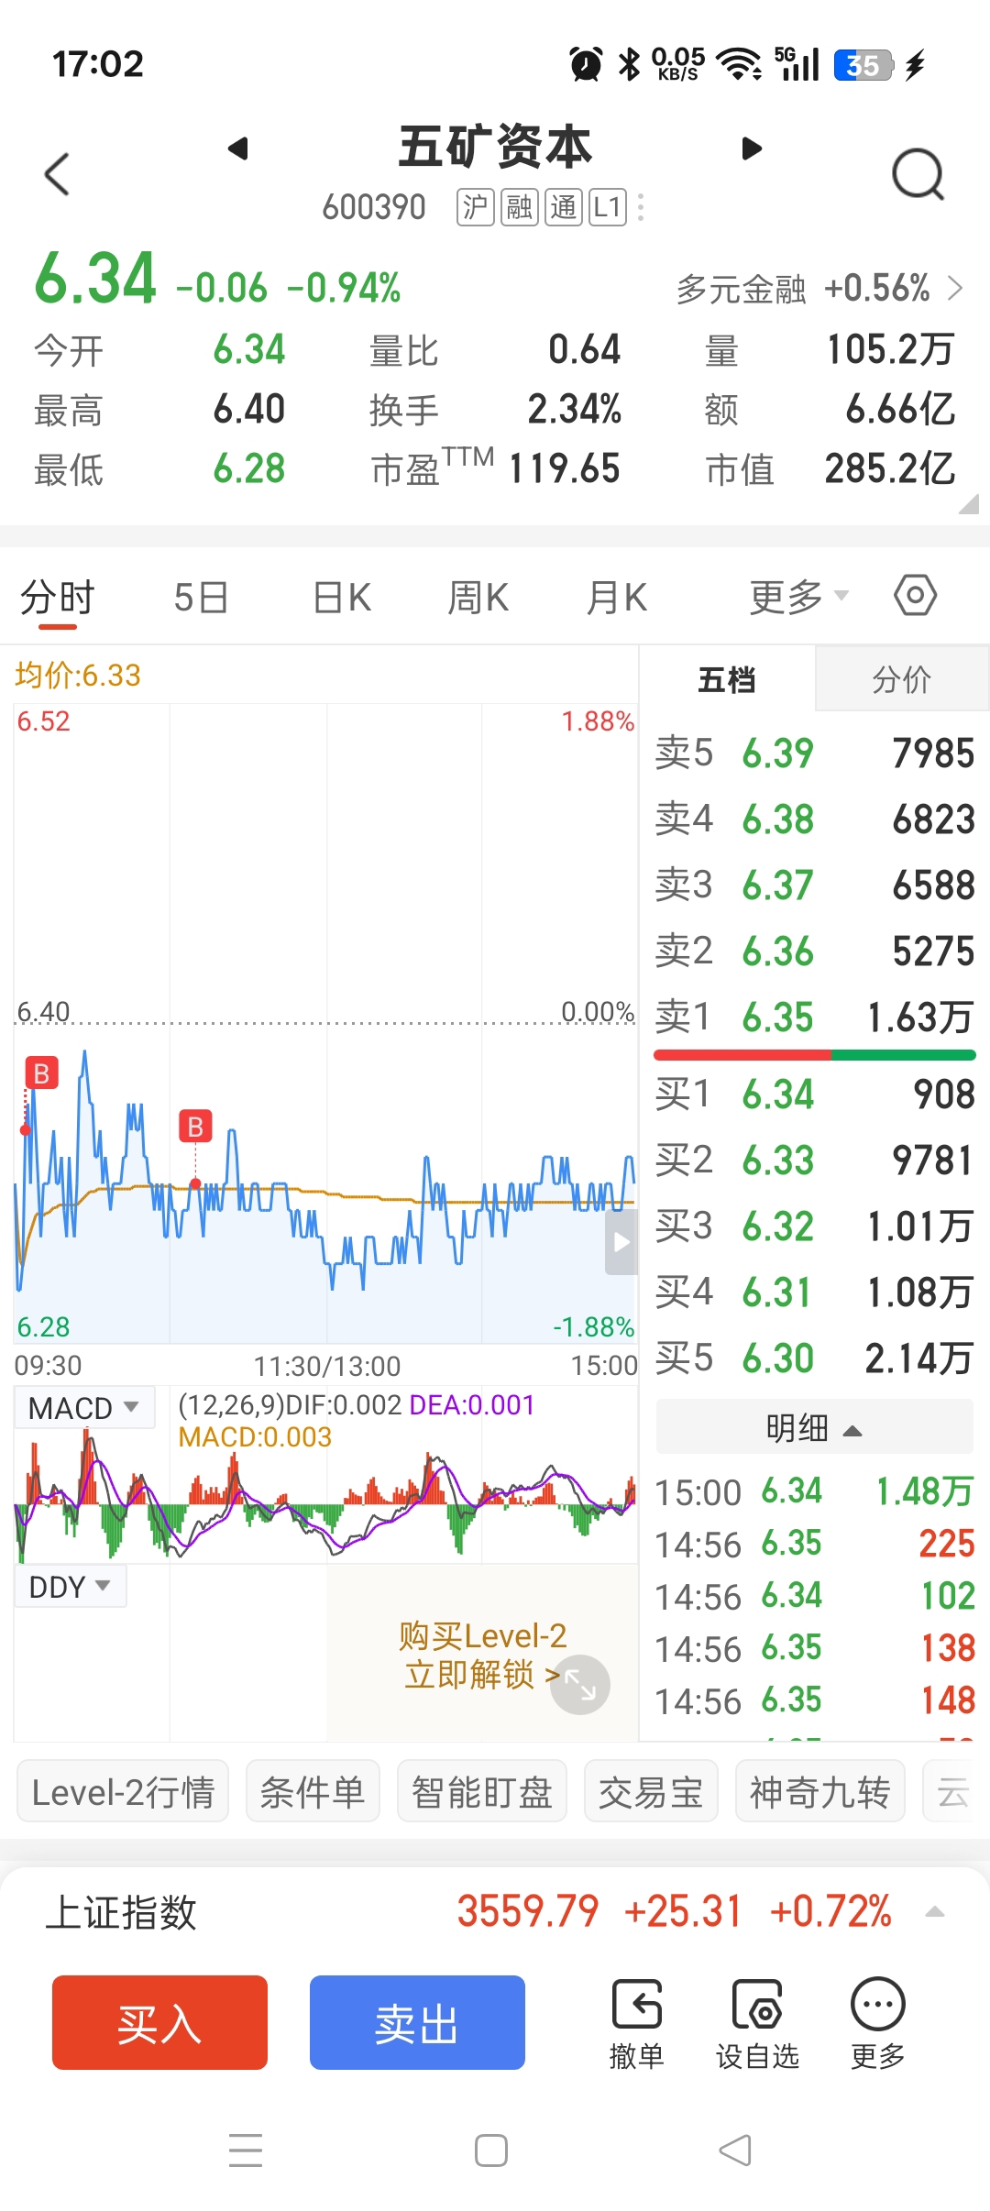The height and width of the screenshot is (2211, 990).
Task: Collapse order book side arrow
Action: tap(621, 1242)
